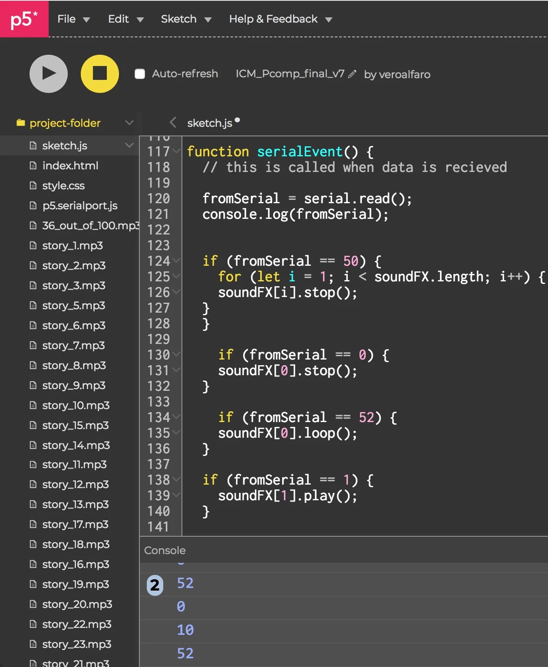The height and width of the screenshot is (667, 548).
Task: Click the play sketch button
Action: point(49,74)
